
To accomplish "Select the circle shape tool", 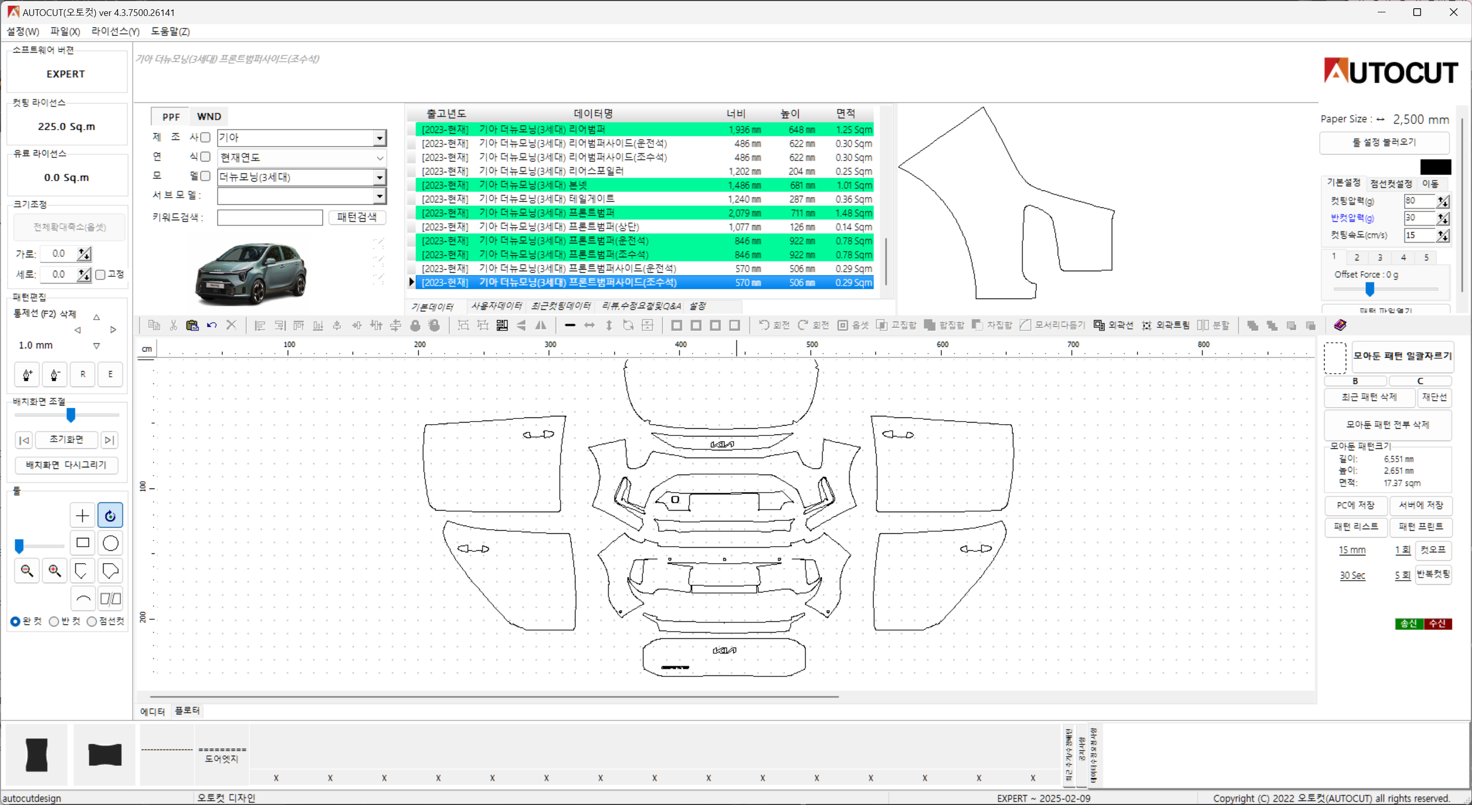I will (x=110, y=543).
